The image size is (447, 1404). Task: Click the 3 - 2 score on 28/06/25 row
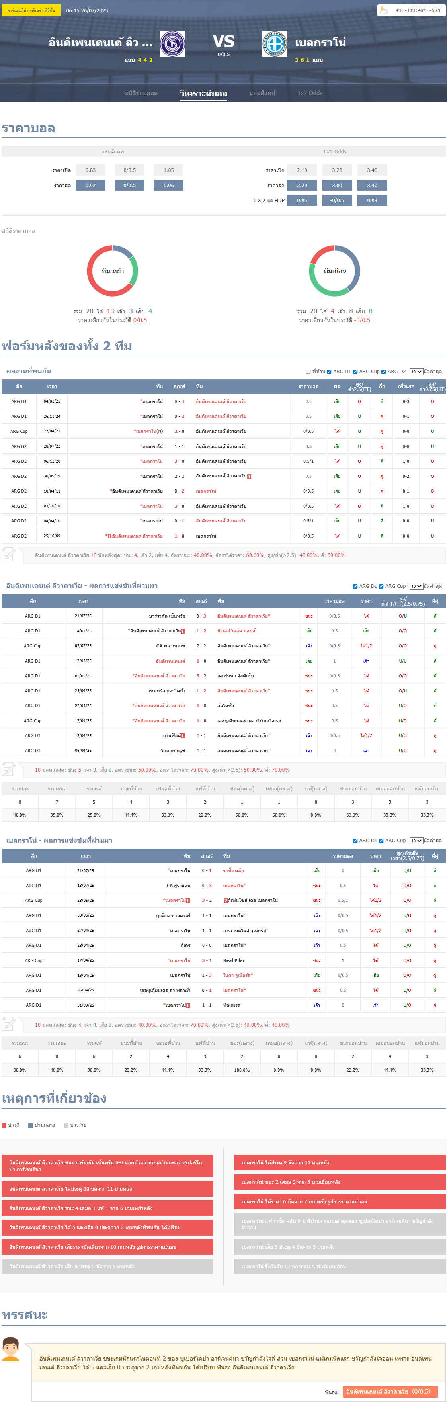[207, 900]
